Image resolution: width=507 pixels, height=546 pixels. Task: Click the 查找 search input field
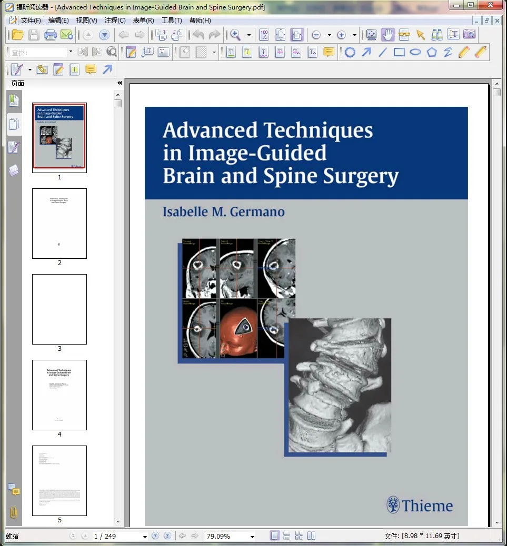point(38,52)
